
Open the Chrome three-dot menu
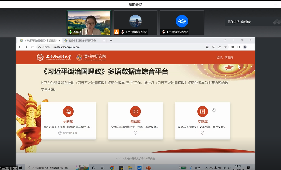[251, 47]
